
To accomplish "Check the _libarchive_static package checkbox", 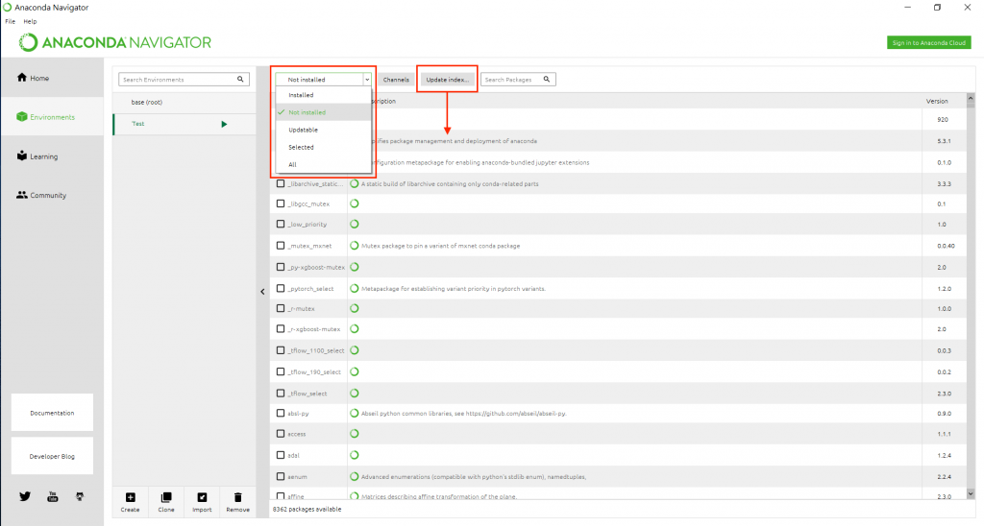I will coord(281,183).
